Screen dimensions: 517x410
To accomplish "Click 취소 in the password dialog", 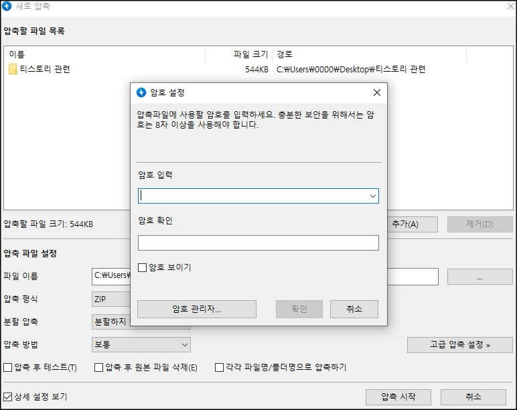I will pos(354,309).
